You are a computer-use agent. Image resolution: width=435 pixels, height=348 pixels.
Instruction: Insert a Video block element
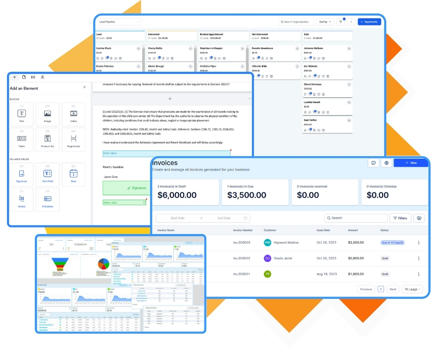pyautogui.click(x=74, y=114)
